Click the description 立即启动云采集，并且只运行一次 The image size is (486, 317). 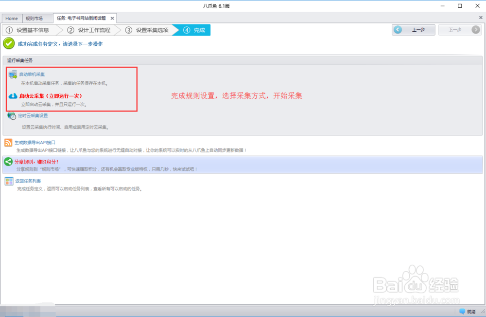tap(54, 104)
